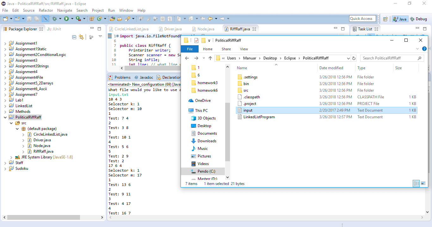Open the Problems tab
432x227 pixels.
(120, 77)
